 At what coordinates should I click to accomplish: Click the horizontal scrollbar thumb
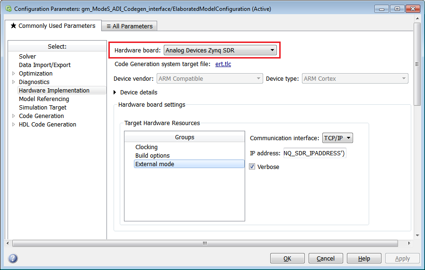click(x=205, y=243)
